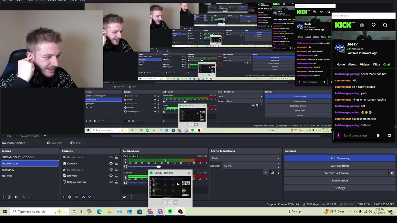
Task: Open Audio Mixer three-dot menu
Action: click(131, 197)
